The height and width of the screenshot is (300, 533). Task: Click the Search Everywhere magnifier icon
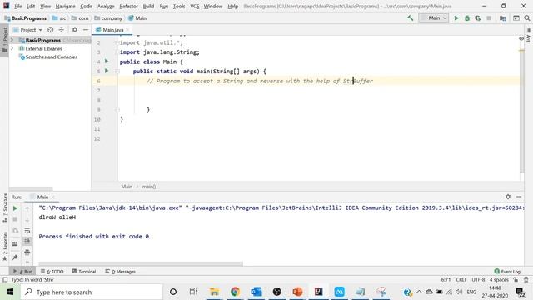coord(527,18)
